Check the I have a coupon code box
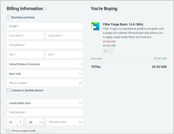Viewport: 174px width, 134px height. coord(8,131)
